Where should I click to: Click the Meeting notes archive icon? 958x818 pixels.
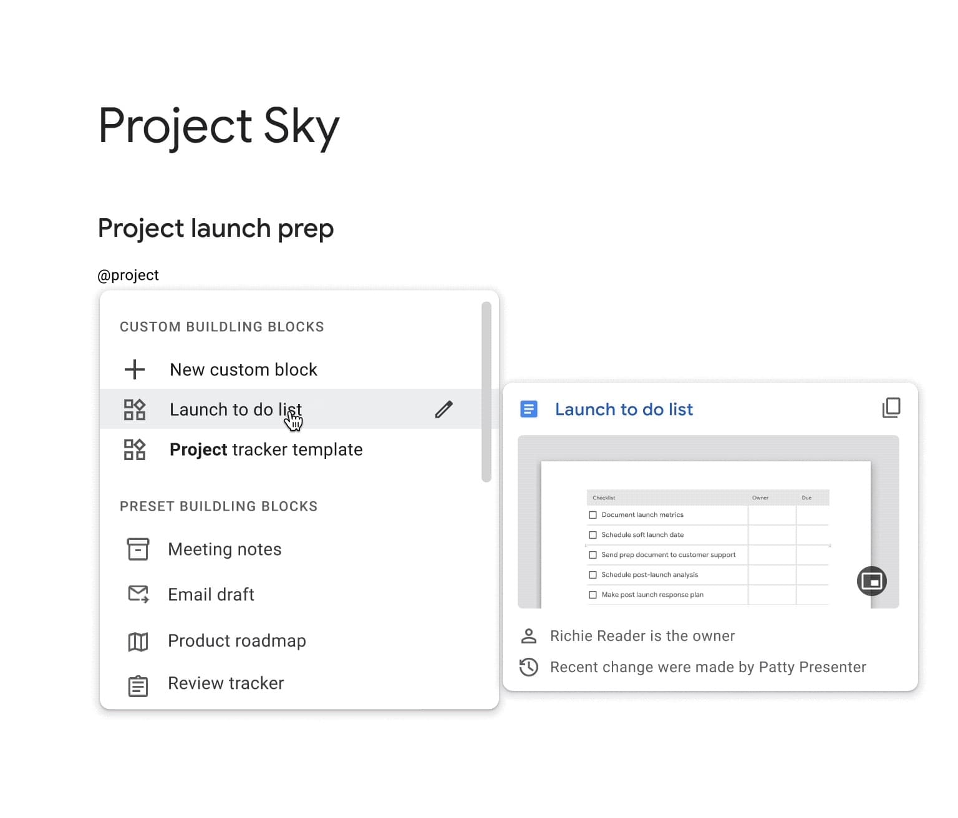point(138,549)
